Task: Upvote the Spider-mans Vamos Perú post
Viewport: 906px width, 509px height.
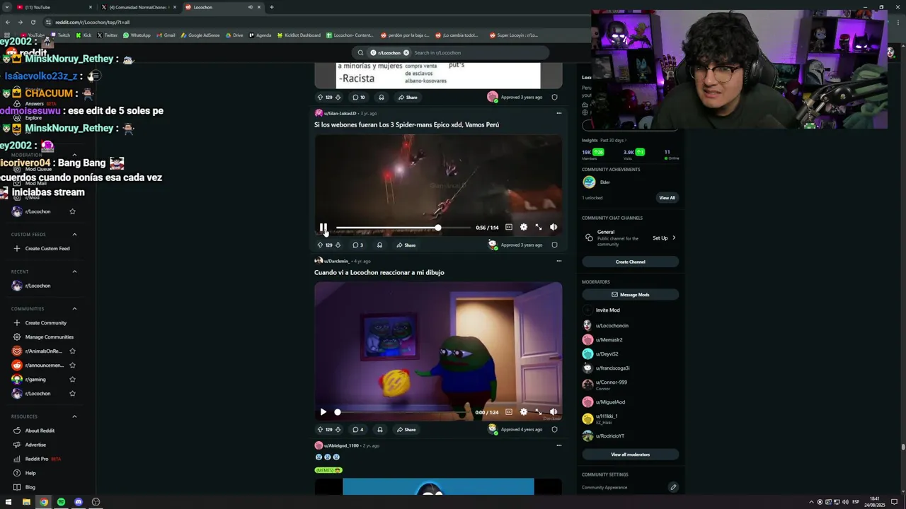Action: [x=320, y=245]
